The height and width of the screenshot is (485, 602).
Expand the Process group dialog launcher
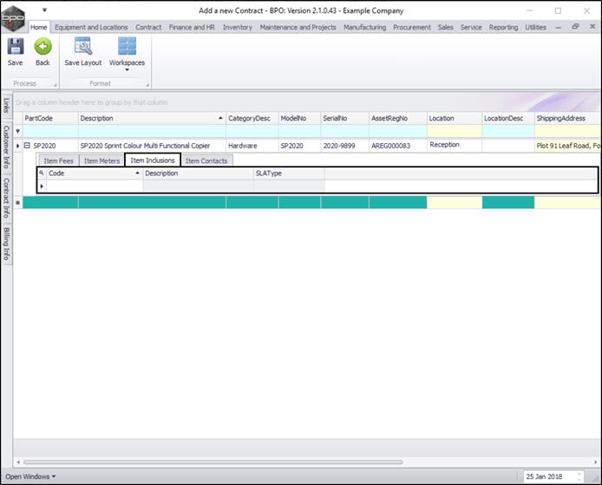pyautogui.click(x=56, y=85)
